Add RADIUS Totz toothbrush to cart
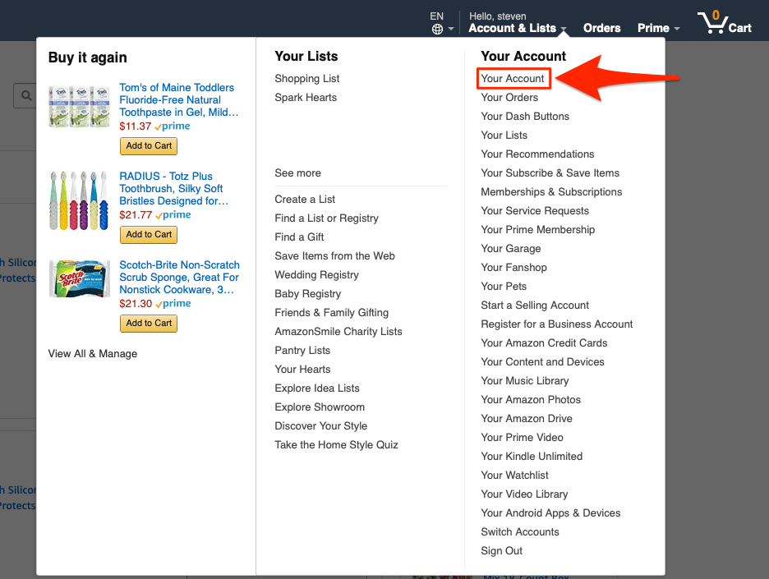 tap(149, 234)
